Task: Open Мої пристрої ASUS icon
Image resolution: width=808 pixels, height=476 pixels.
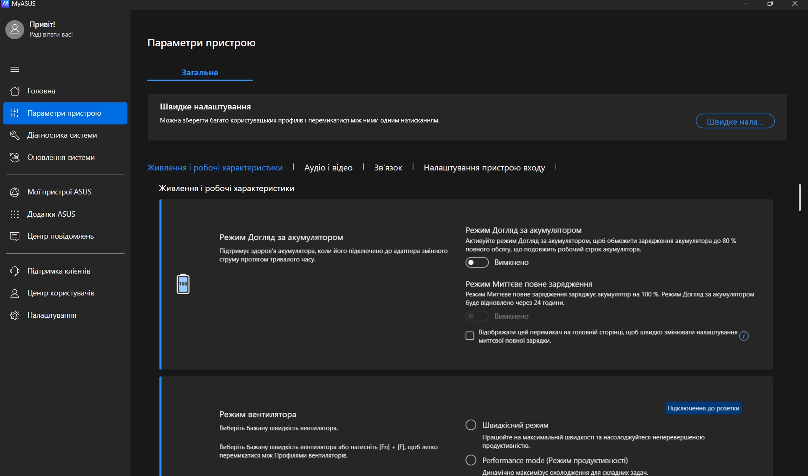Action: [x=15, y=192]
